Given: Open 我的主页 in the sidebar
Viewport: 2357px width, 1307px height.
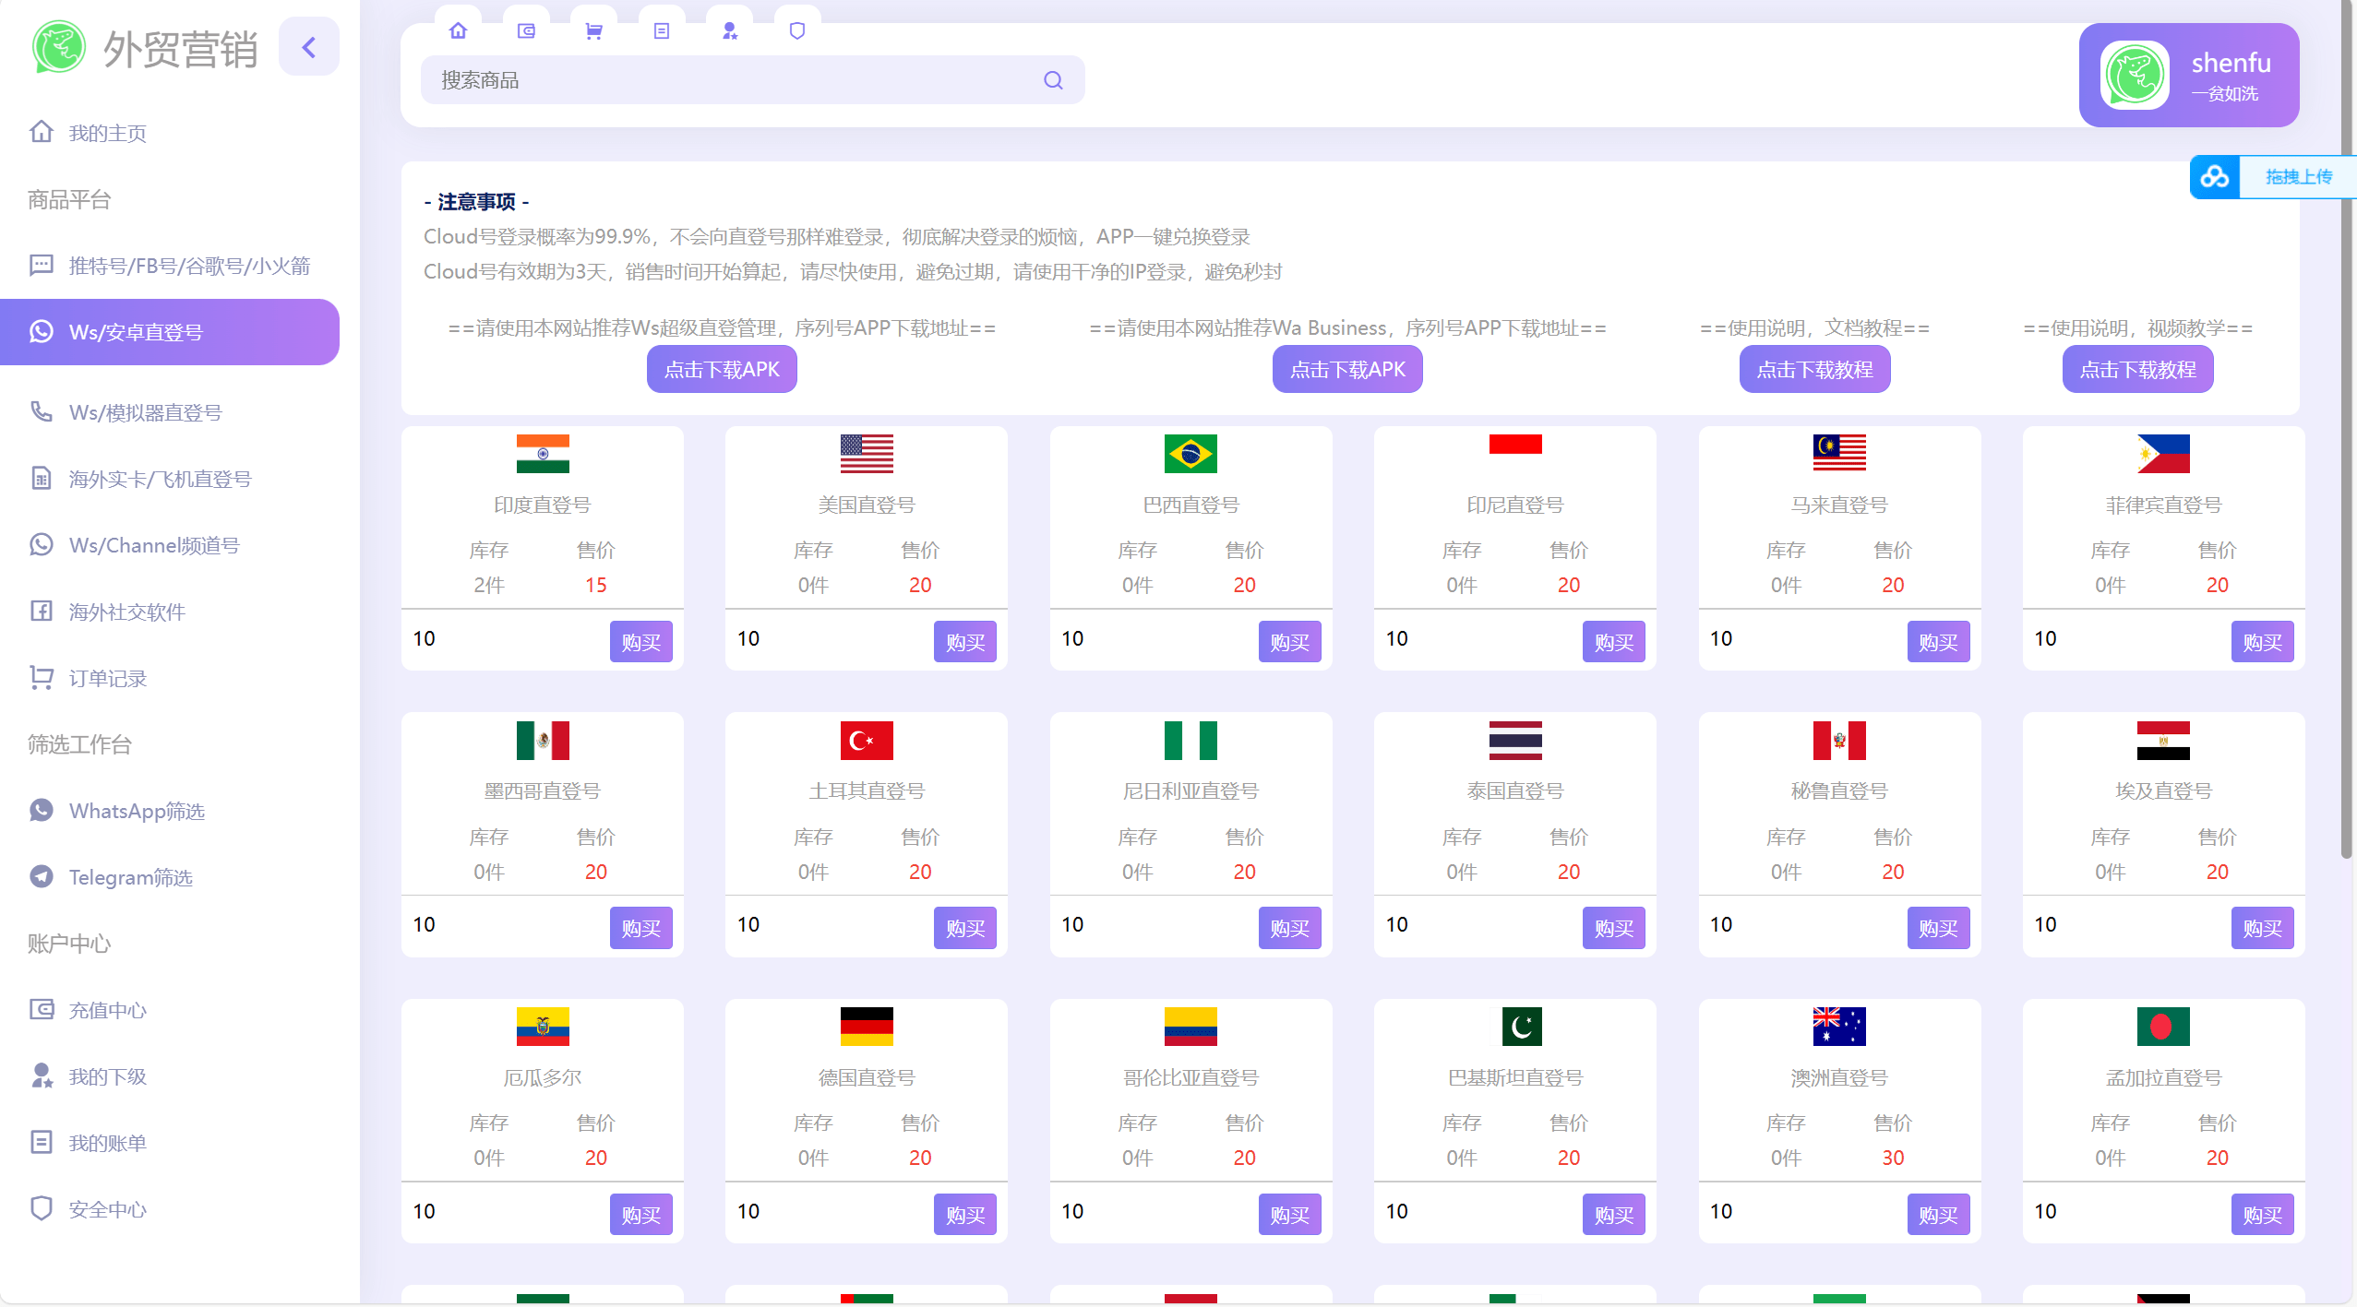Looking at the screenshot, I should (x=107, y=132).
